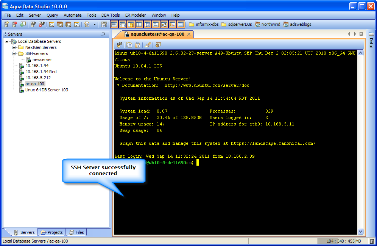Toggle the tree-diagram view button
The height and width of the screenshot is (246, 377).
[x=164, y=24]
